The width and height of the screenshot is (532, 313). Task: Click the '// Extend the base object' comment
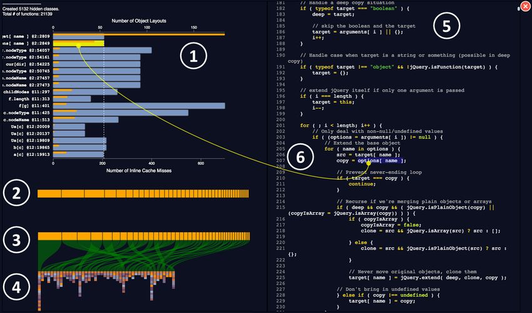click(362, 143)
